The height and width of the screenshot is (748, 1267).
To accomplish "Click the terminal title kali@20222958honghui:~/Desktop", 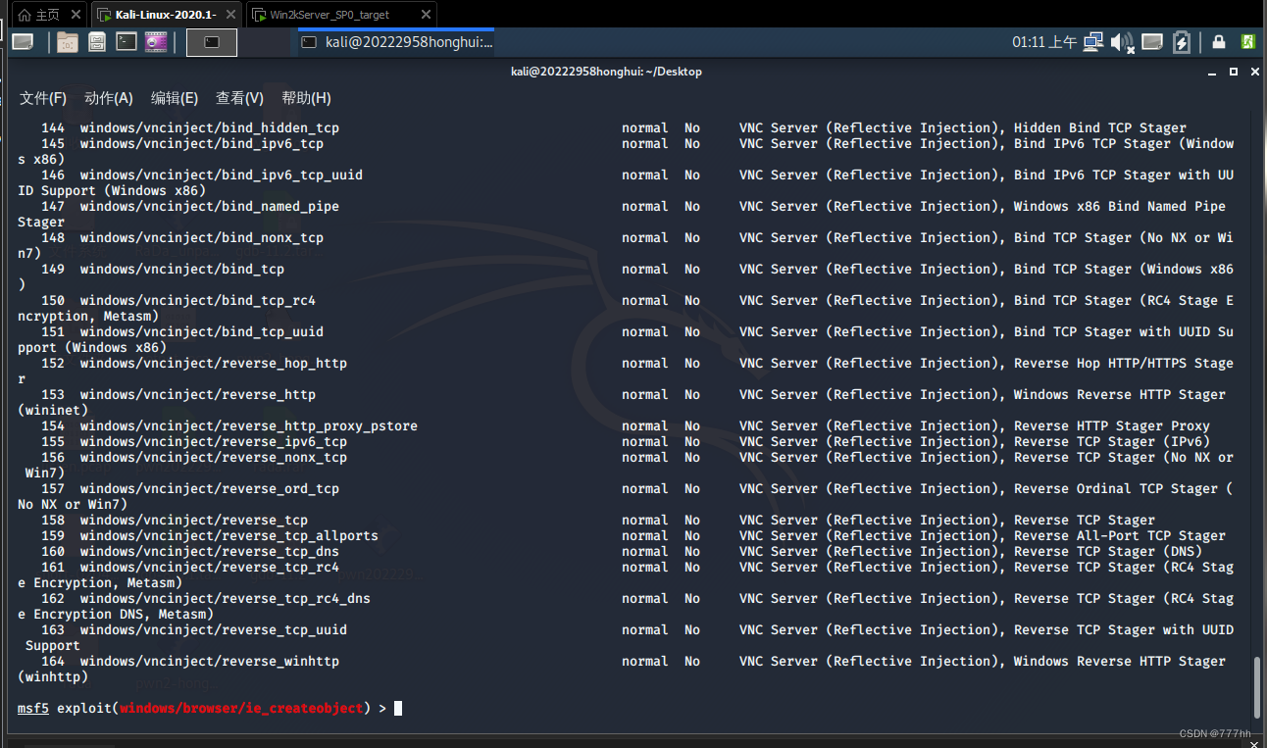I will 606,72.
